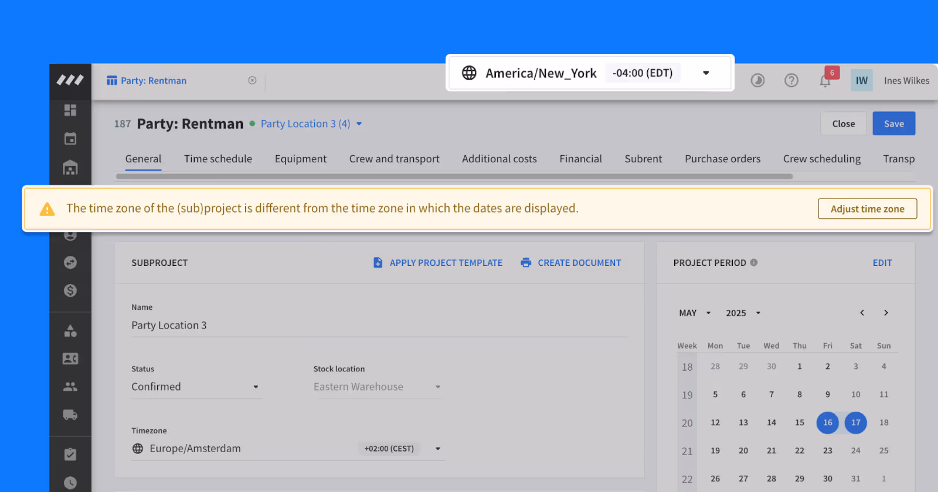This screenshot has height=492, width=938.
Task: Open the clock icon in the sidebar
Action: point(70,483)
